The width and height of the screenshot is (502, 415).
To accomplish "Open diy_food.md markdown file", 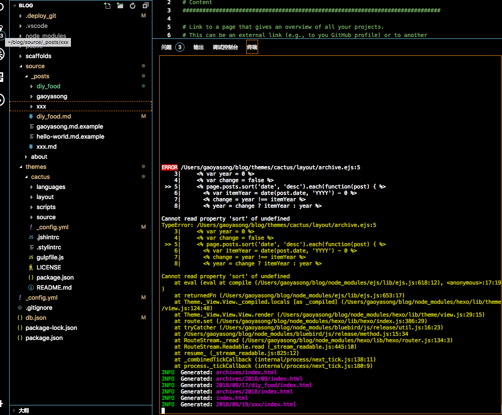I will point(81,116).
